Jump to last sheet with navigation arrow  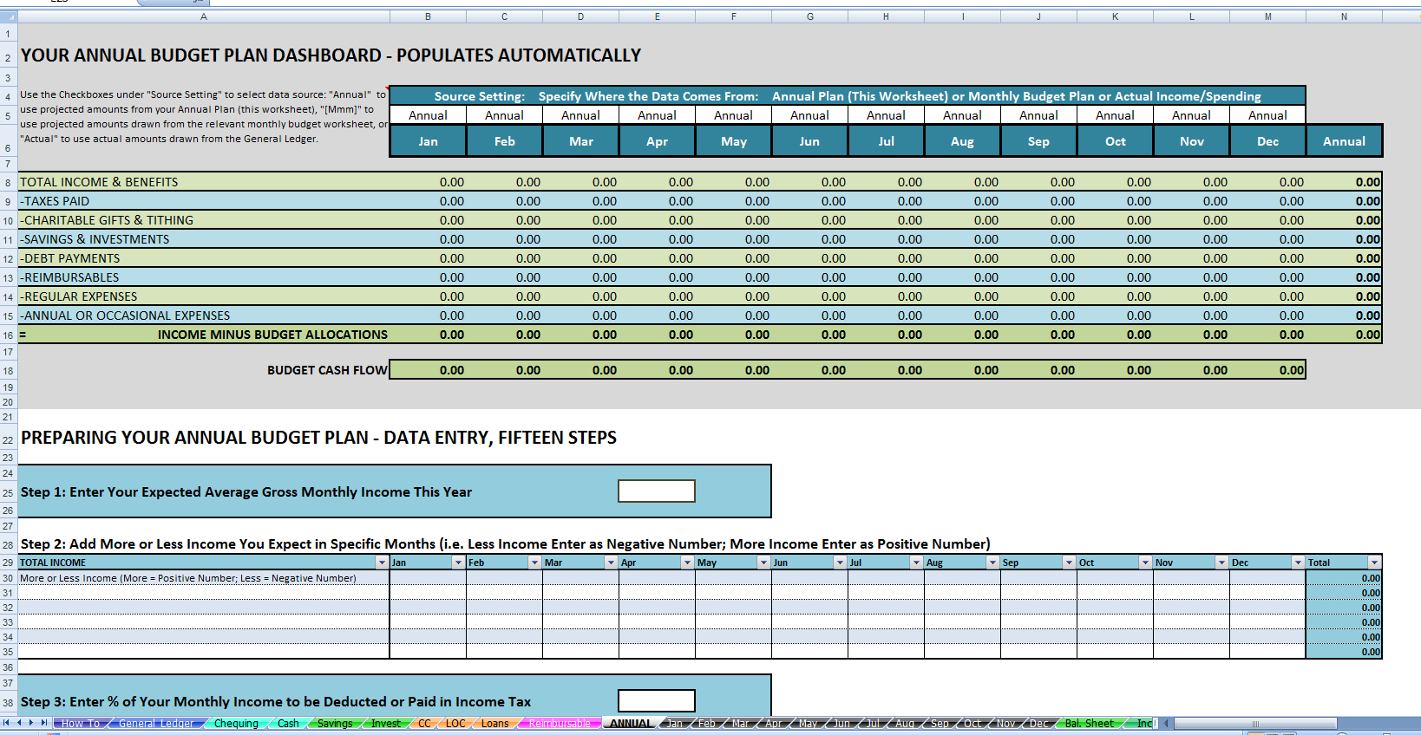(43, 723)
